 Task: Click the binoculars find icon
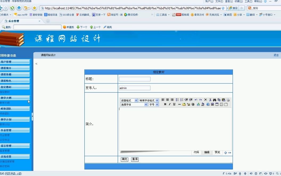click(x=214, y=100)
